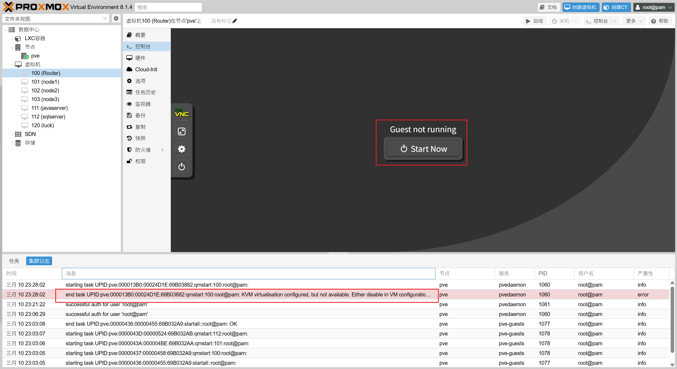Open the 监视器 monitor section
Viewport: 677px width, 369px height.
coord(143,104)
